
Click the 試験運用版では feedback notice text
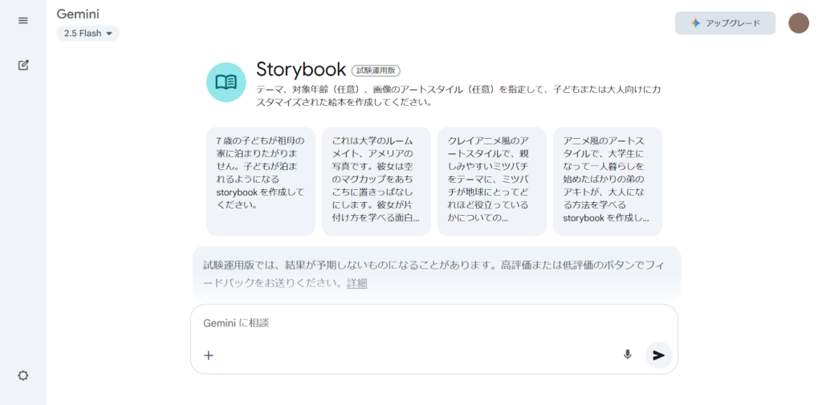point(433,274)
